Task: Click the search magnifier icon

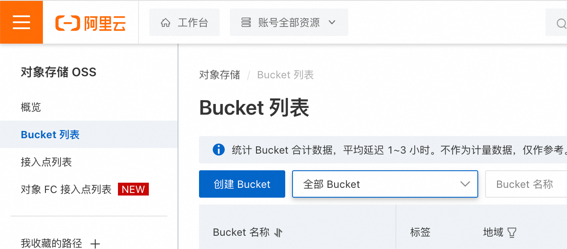Action: 561,23
